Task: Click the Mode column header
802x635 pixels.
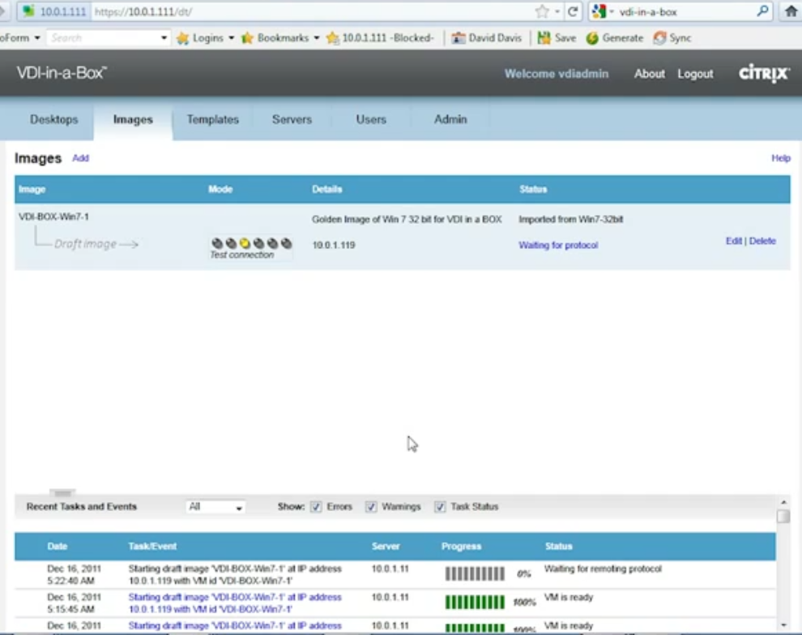Action: [x=220, y=190]
